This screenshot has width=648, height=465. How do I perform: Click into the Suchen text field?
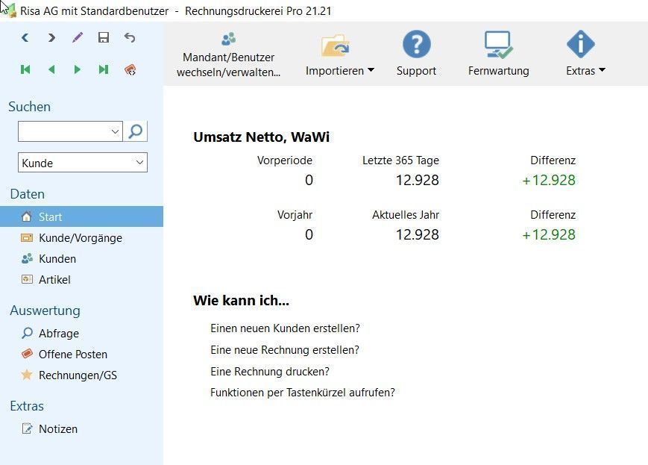63,131
